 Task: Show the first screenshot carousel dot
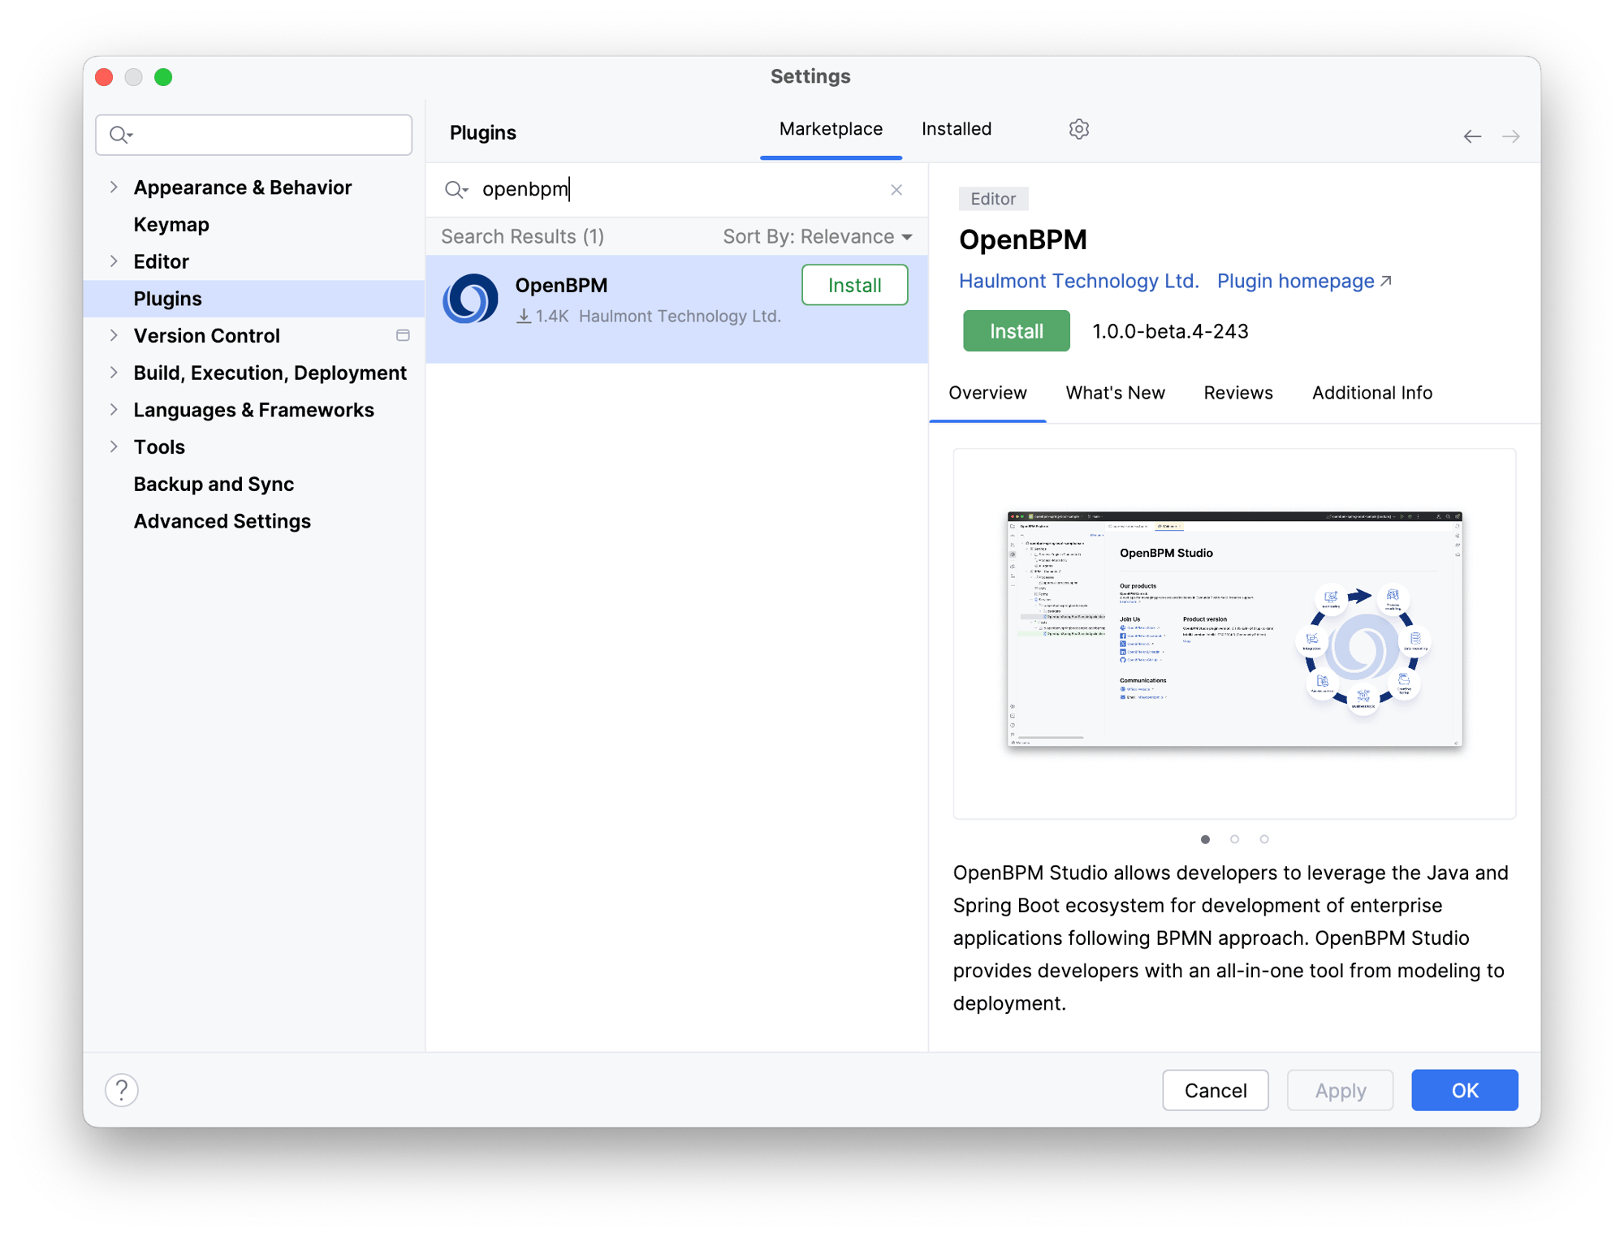(1205, 839)
